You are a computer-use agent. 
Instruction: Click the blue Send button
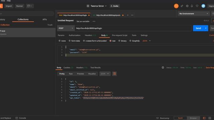coord(198,28)
